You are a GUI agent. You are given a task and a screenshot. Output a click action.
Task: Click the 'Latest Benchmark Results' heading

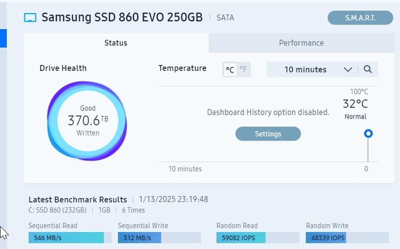(x=78, y=199)
